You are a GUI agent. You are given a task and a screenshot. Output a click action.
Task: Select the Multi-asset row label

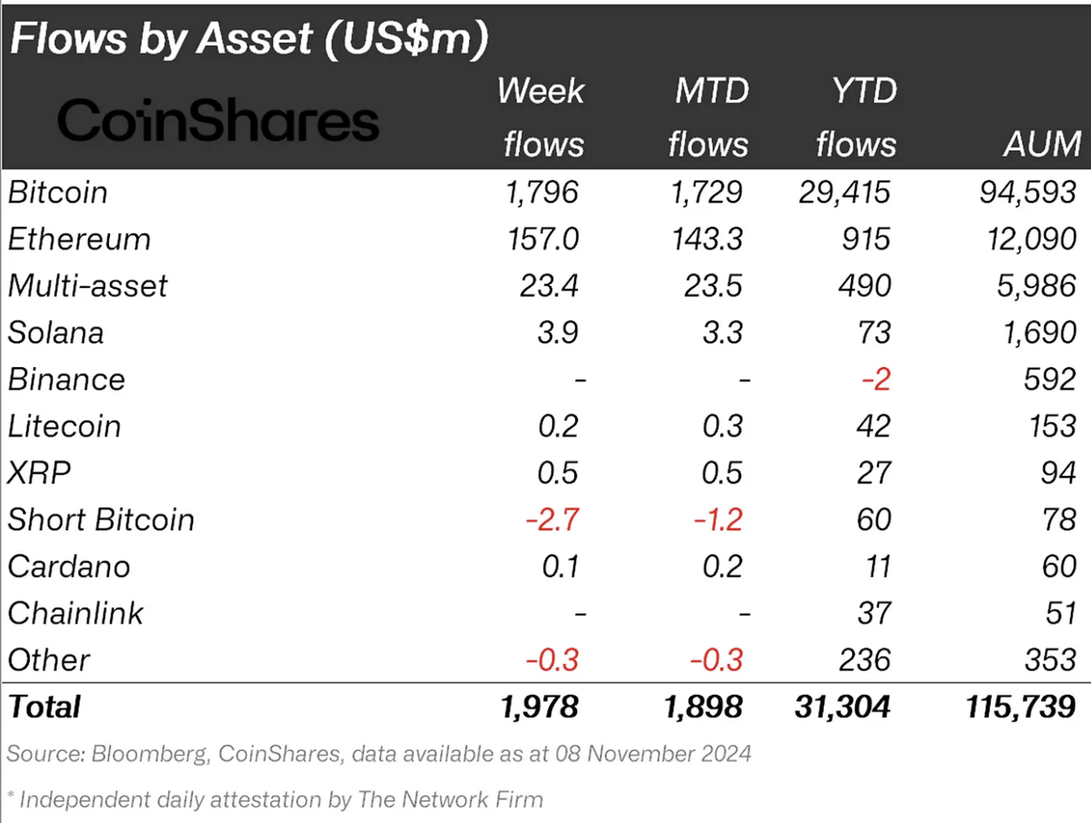point(87,286)
